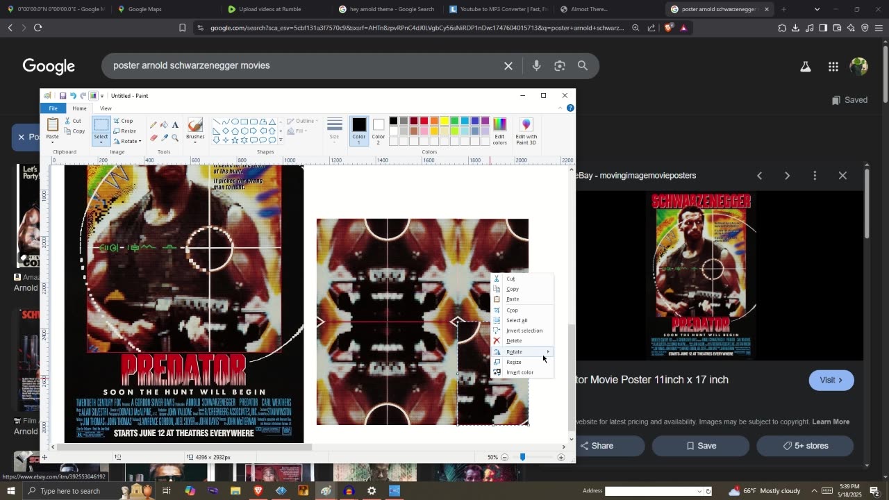Click Redo in Paint quick access toolbar
Screen dimensions: 889x500
coord(83,96)
